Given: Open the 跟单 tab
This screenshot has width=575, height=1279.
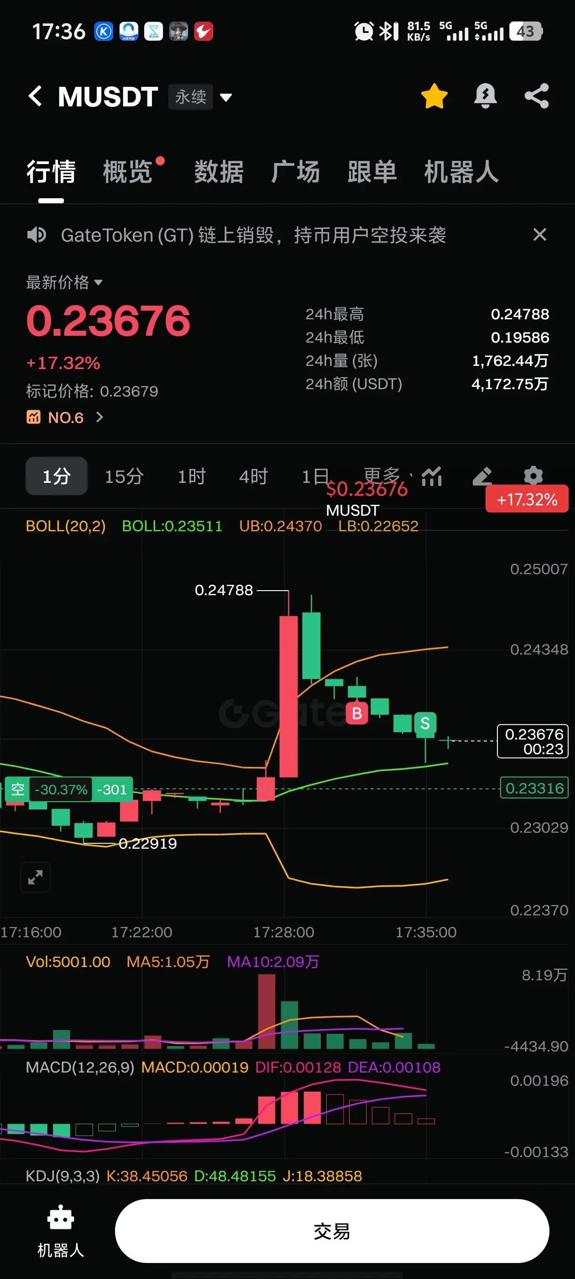Looking at the screenshot, I should (372, 172).
